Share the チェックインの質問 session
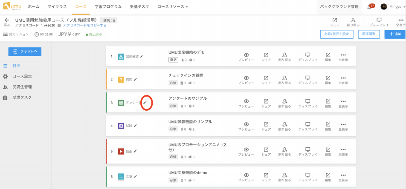The height and width of the screenshot is (189, 406). (x=266, y=80)
